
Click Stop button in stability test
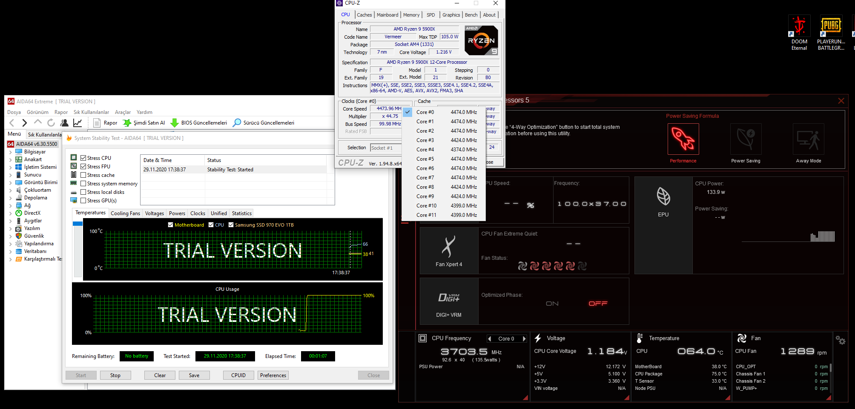(115, 375)
